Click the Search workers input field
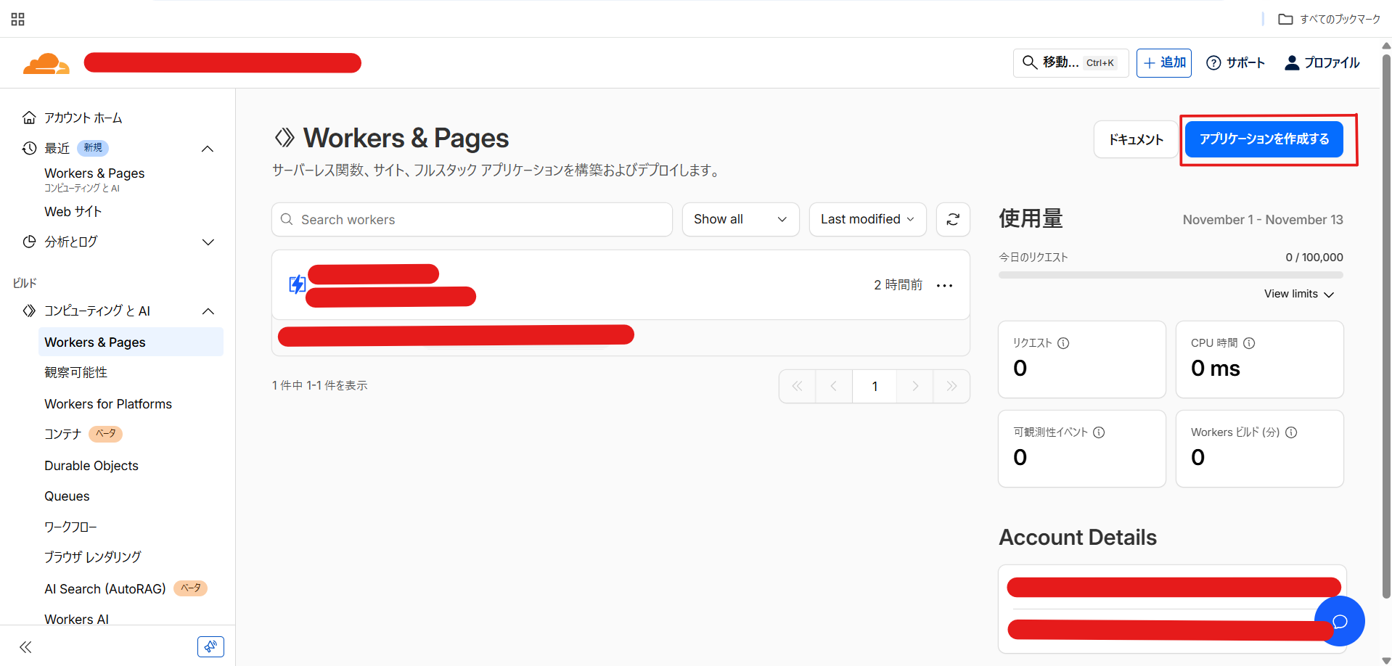 coord(472,219)
